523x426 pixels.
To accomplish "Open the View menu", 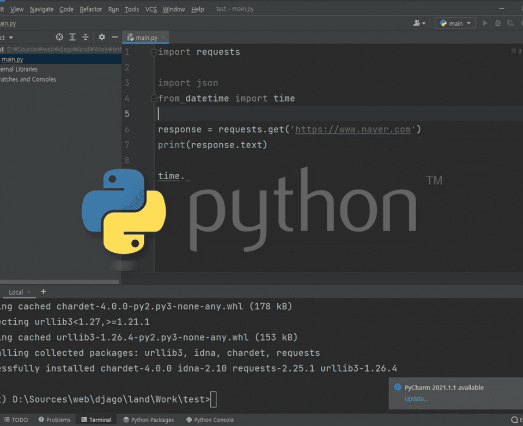I will [17, 9].
